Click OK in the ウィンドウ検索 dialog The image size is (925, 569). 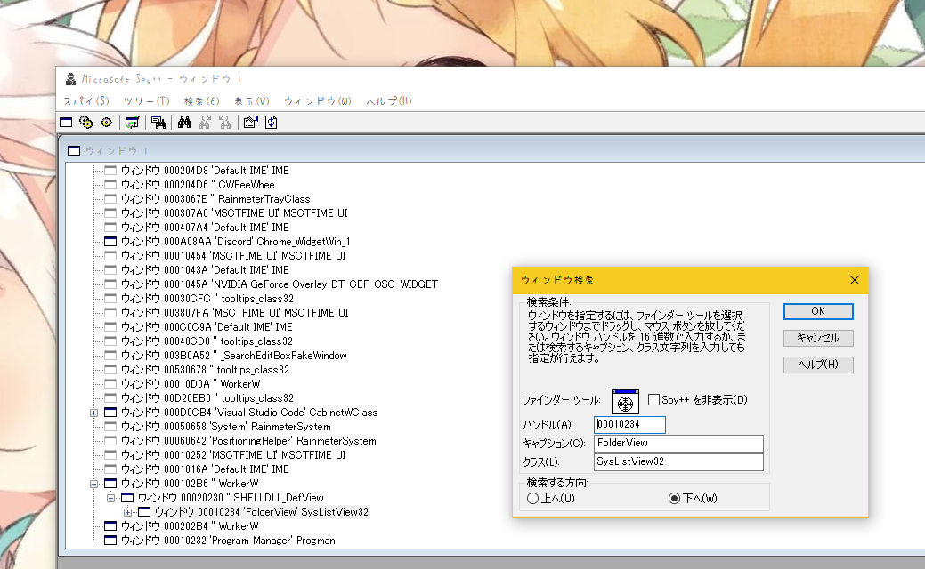click(x=818, y=311)
